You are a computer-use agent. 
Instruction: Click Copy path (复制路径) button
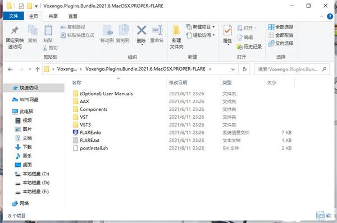coord(72,27)
